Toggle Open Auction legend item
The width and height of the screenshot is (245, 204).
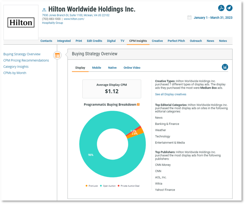[x=108, y=186]
